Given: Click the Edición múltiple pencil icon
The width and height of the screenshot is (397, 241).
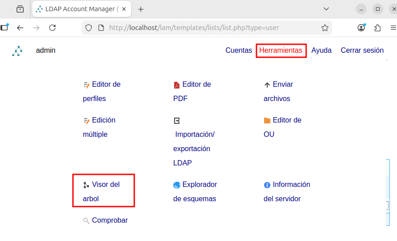Looking at the screenshot, I should (86, 121).
